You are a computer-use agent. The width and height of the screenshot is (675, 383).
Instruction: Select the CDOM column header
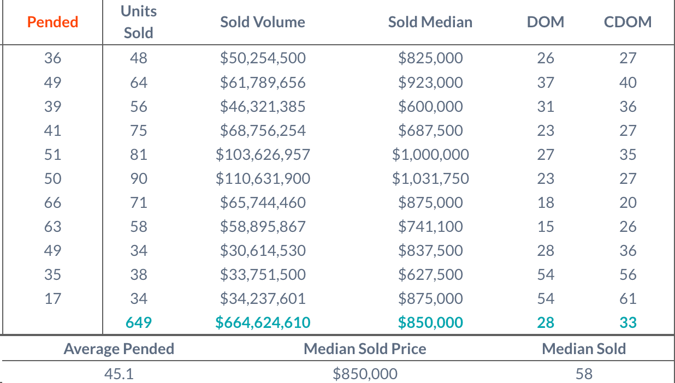(627, 22)
